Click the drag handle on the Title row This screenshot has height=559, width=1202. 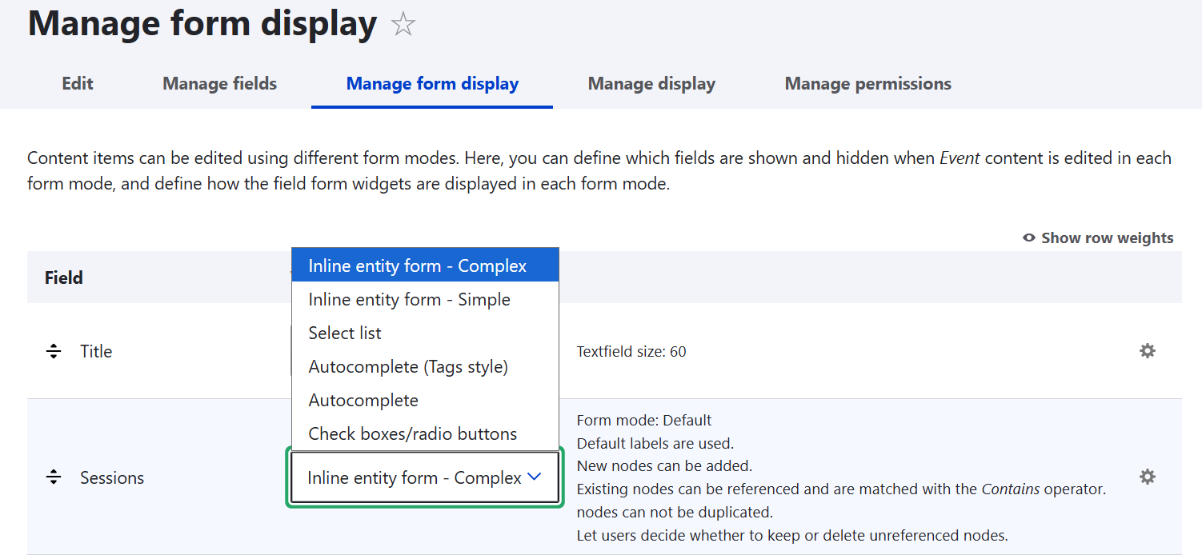pyautogui.click(x=54, y=350)
